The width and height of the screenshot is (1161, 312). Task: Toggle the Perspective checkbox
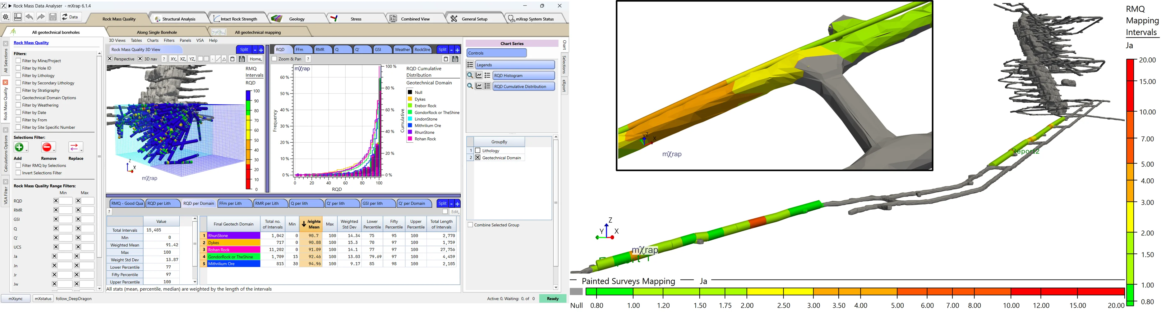pos(109,59)
